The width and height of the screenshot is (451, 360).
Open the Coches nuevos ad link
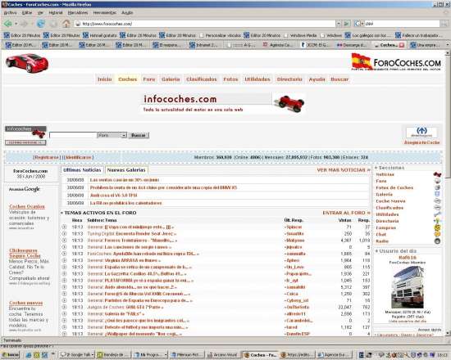(x=26, y=303)
